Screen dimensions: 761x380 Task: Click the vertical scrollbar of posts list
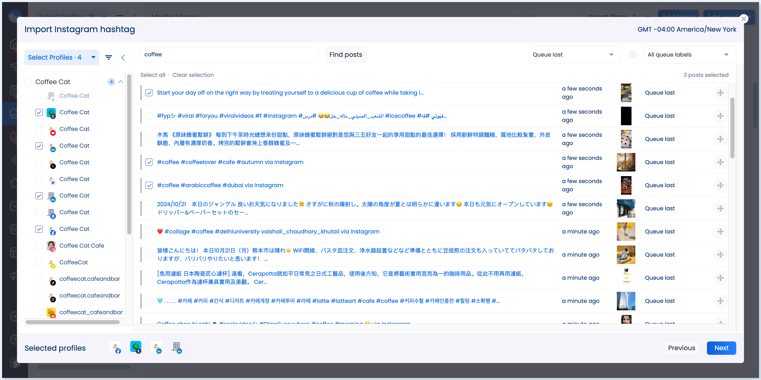[x=732, y=128]
